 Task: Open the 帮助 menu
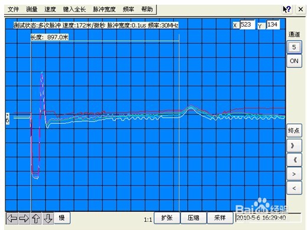point(147,9)
